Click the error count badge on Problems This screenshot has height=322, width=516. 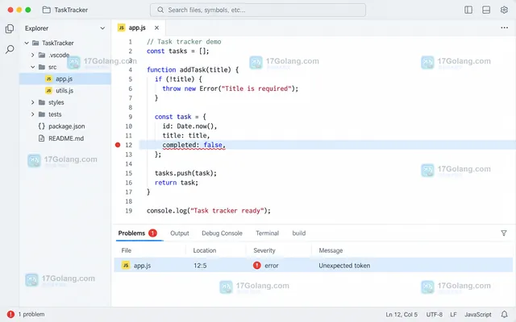152,233
